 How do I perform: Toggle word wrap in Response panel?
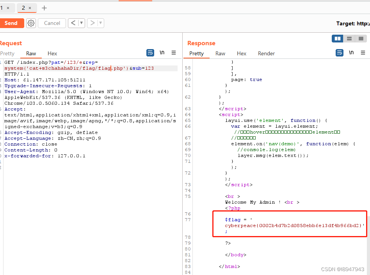click(x=339, y=53)
